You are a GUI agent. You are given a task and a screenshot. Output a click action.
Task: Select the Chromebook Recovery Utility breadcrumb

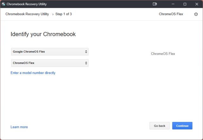pyautogui.click(x=27, y=14)
